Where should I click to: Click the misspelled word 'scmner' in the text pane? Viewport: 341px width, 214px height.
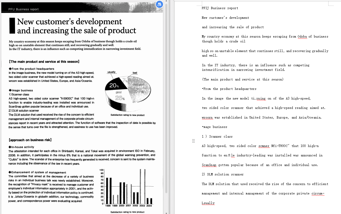(264, 146)
